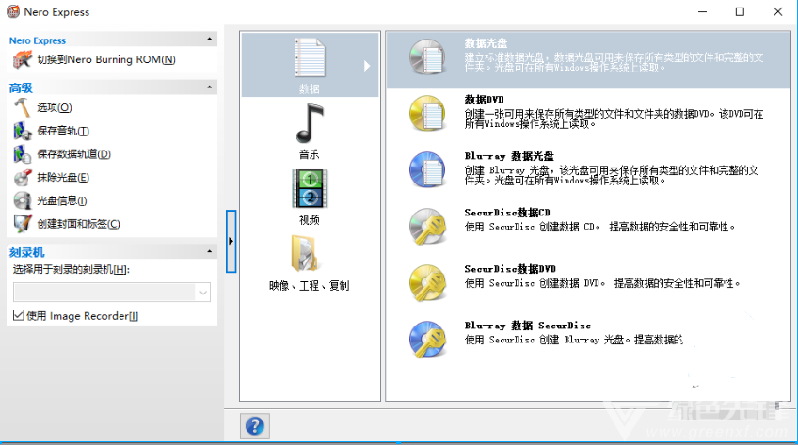Click the disc info icon

tap(23, 200)
